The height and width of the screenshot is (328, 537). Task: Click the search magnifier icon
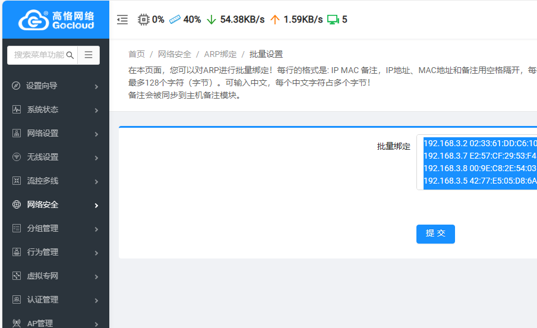pos(70,55)
